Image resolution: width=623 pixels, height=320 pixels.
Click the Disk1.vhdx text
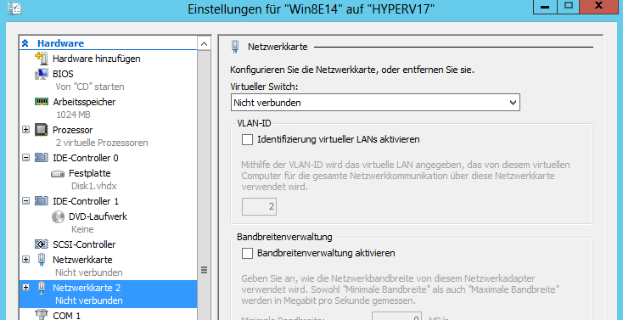click(93, 186)
